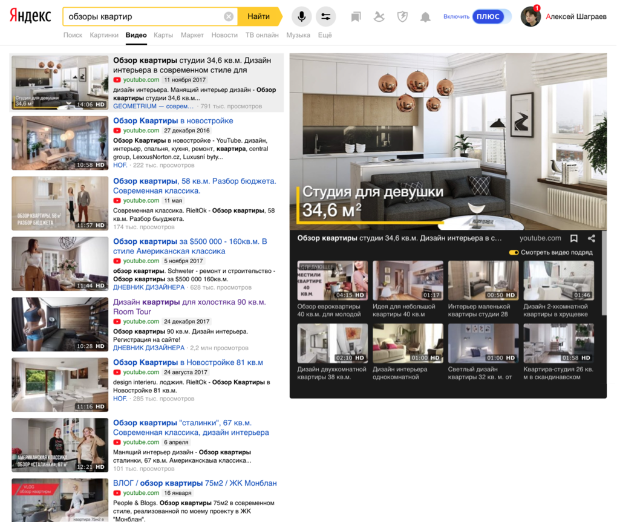Open Алексей Шаграев profile avatar
The width and height of the screenshot is (617, 522).
(x=530, y=16)
